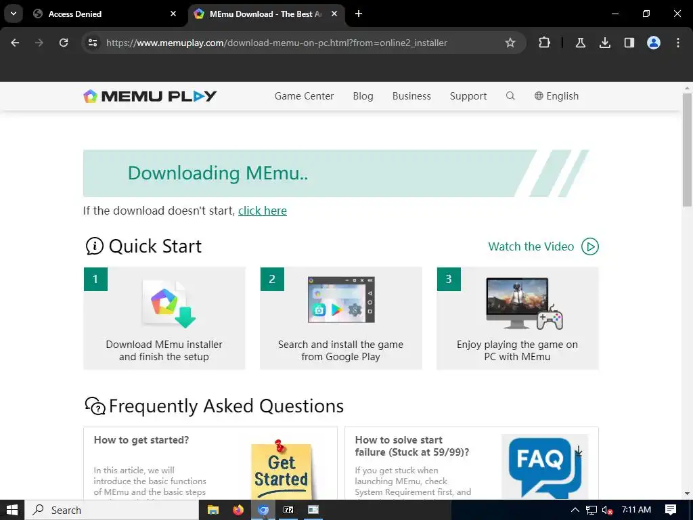Play the Quick Start video icon

[590, 246]
